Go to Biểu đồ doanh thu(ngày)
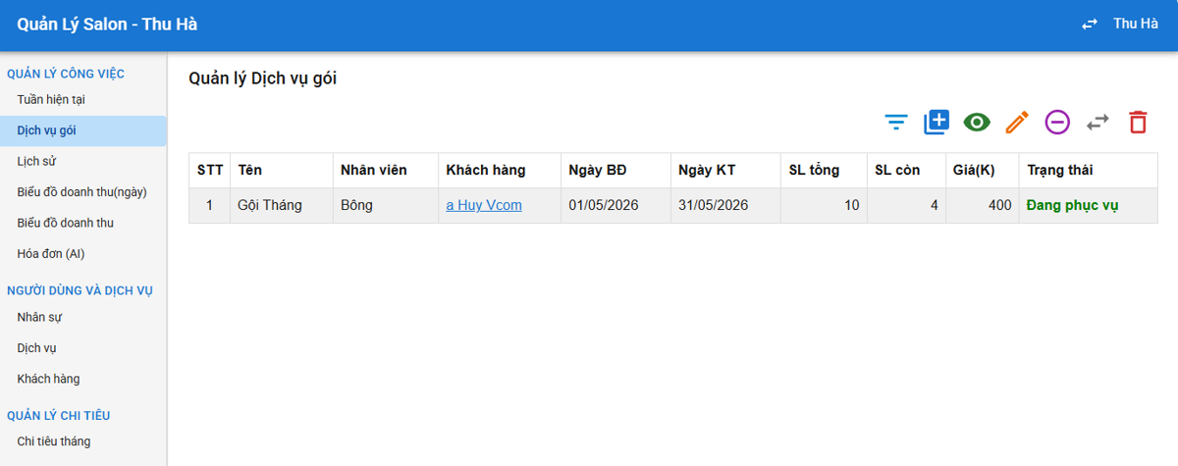This screenshot has width=1178, height=466. click(x=82, y=191)
